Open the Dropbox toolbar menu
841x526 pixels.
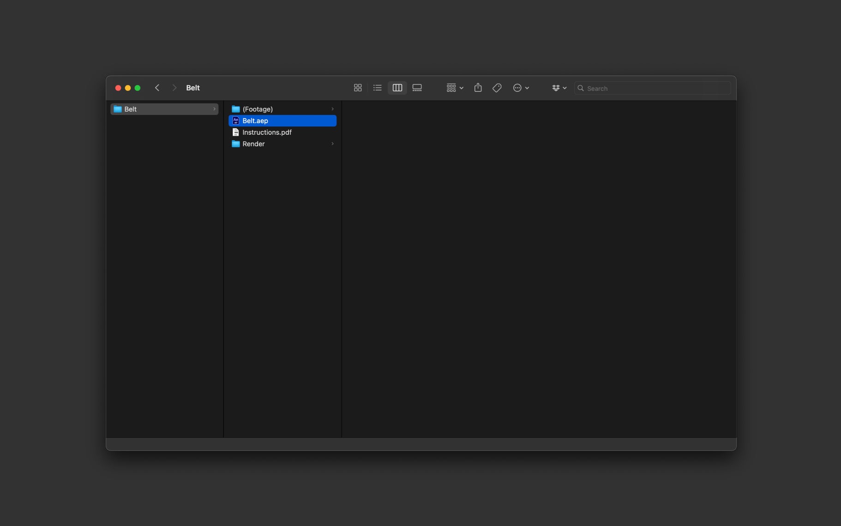(559, 88)
